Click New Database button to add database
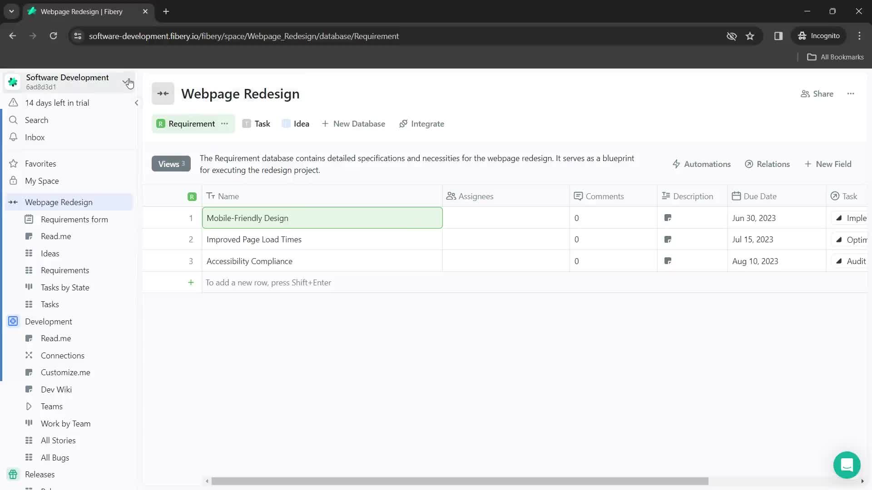The width and height of the screenshot is (872, 490). tap(355, 123)
